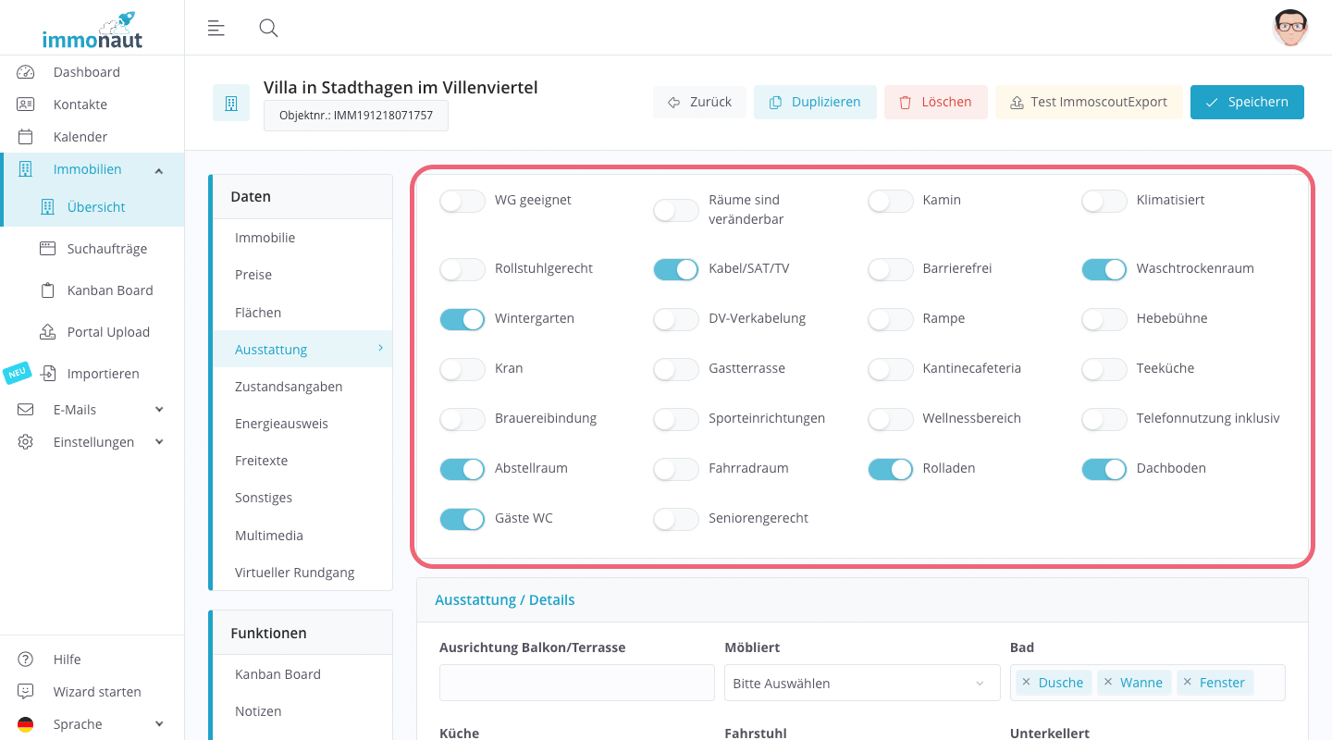Click the user avatar picture
The width and height of the screenshot is (1332, 740).
tap(1289, 28)
